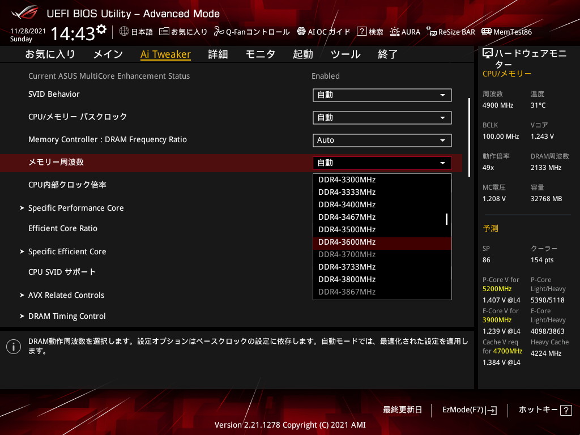This screenshot has width=580, height=435.
Task: Select DDR4-3867MHz option
Action: 382,292
